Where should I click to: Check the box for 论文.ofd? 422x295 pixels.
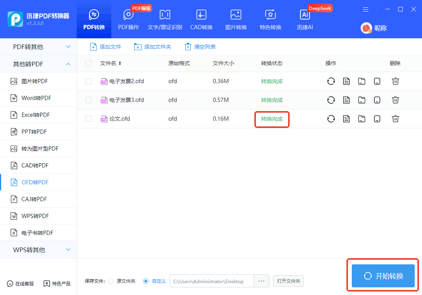click(x=89, y=119)
